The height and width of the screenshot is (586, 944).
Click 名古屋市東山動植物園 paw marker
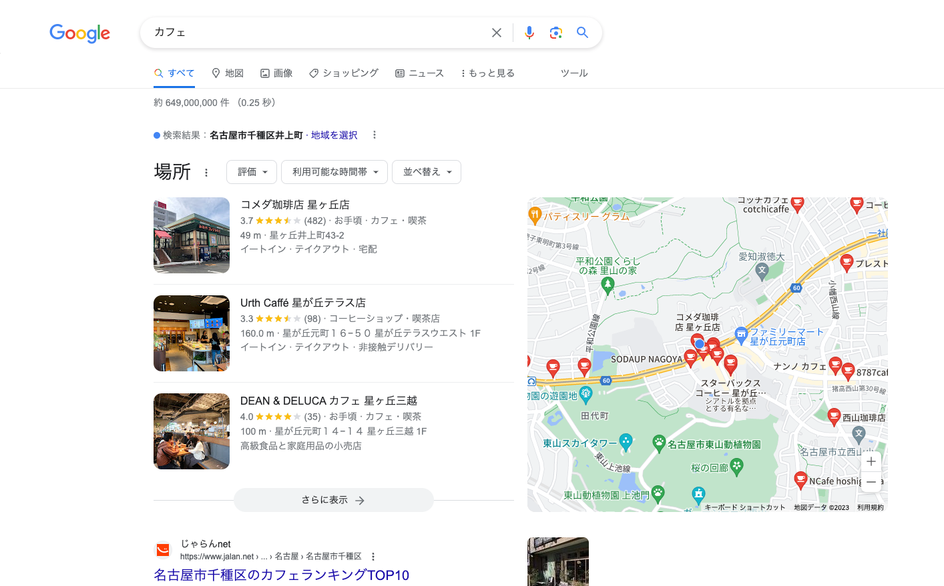[659, 443]
